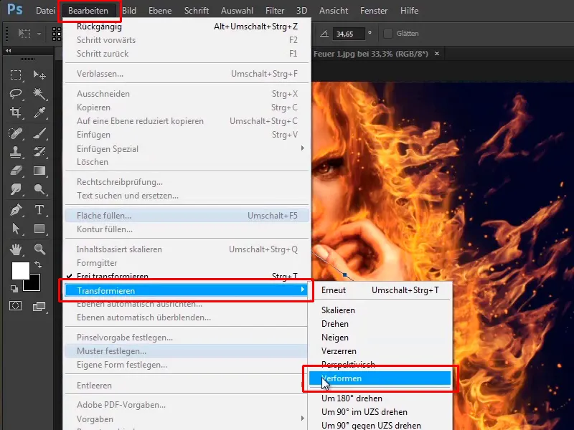Select the Type tool
This screenshot has width=574, height=430.
(39, 210)
